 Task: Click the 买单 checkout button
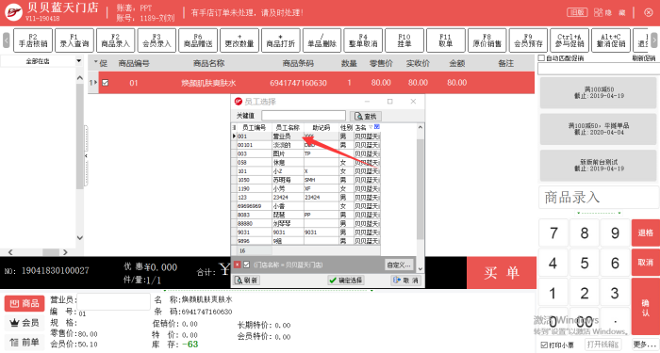click(x=502, y=273)
